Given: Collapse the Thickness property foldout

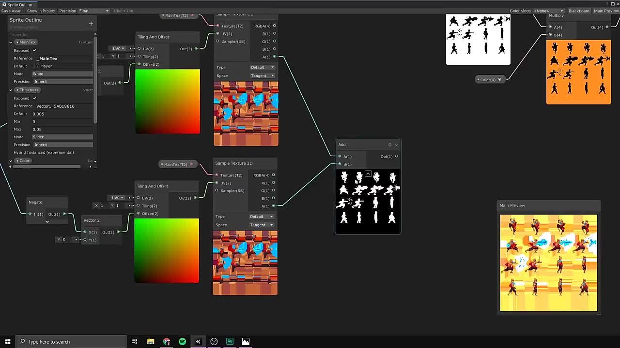Looking at the screenshot, I should click(x=11, y=90).
